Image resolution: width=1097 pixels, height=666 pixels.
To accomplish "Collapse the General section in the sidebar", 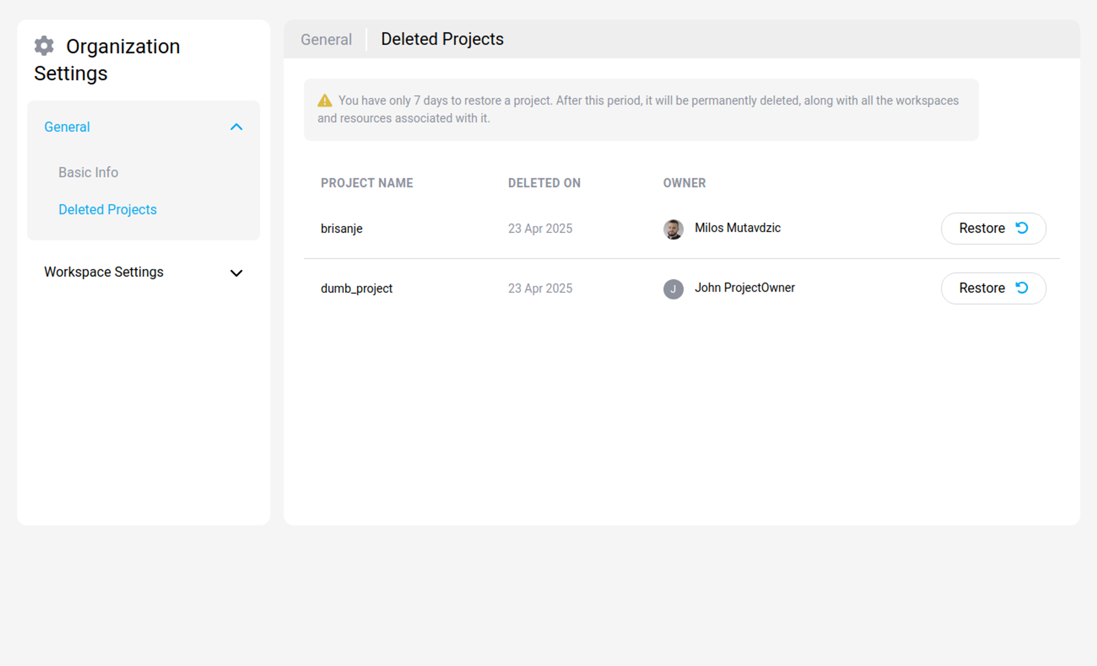I will tap(237, 127).
